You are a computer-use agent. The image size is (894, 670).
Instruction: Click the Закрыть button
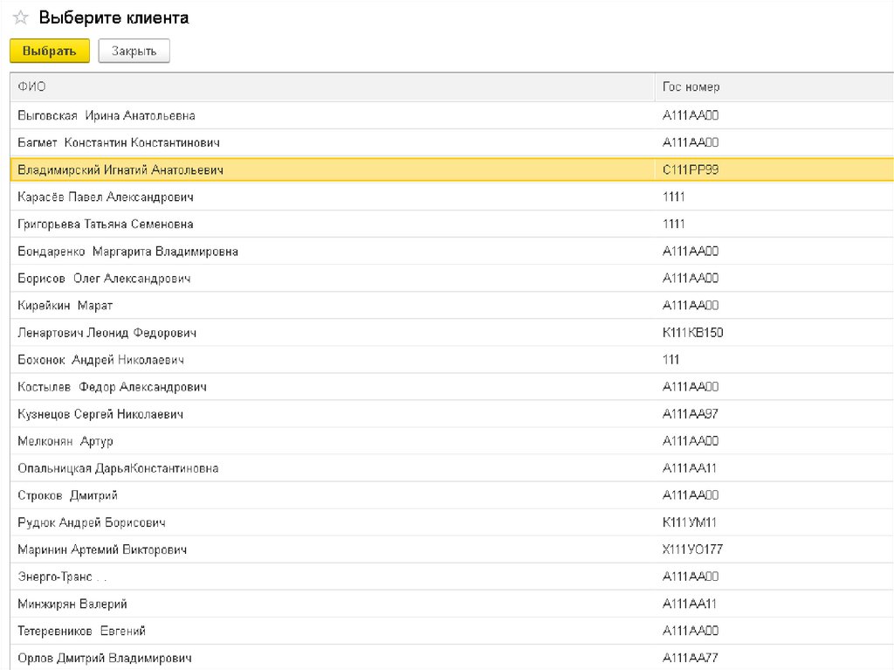[134, 52]
